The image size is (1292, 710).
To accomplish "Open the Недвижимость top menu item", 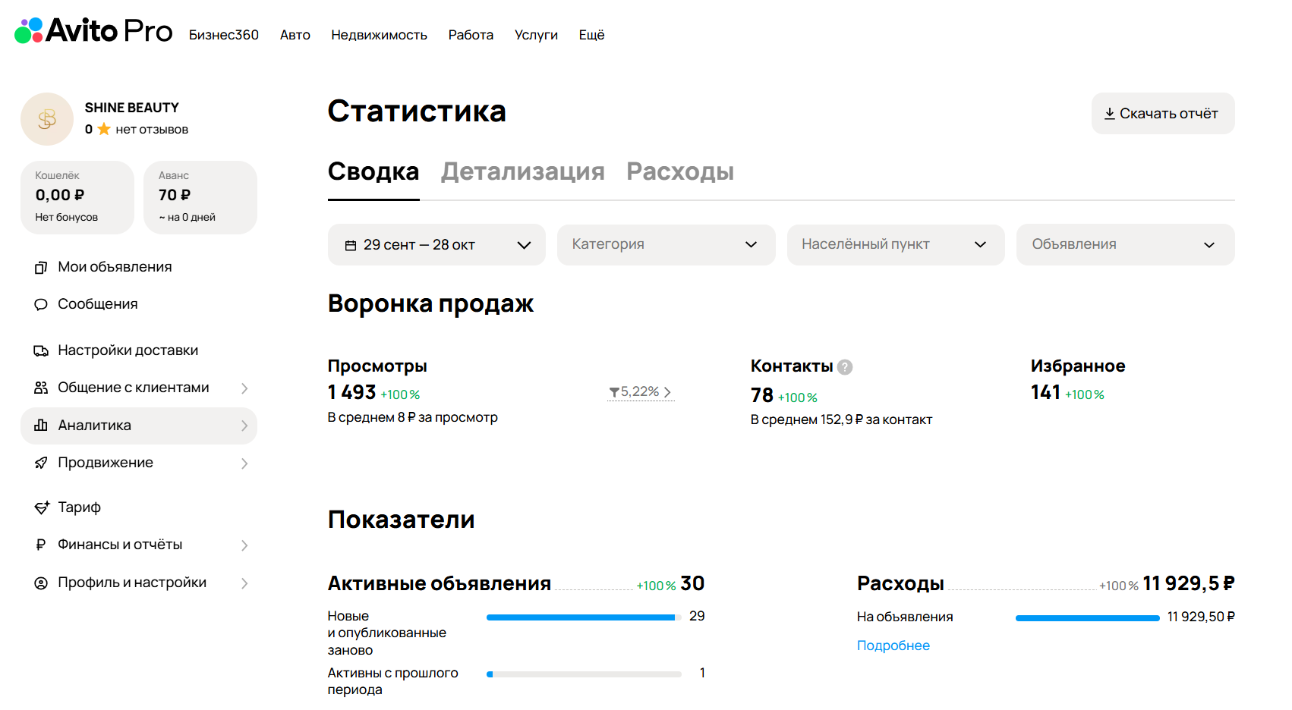I will 379,35.
